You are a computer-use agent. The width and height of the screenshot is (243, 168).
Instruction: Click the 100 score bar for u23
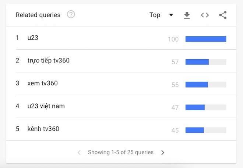(206, 39)
